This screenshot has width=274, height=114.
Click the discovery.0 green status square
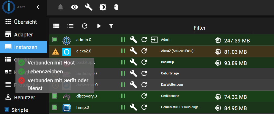[x=55, y=96]
